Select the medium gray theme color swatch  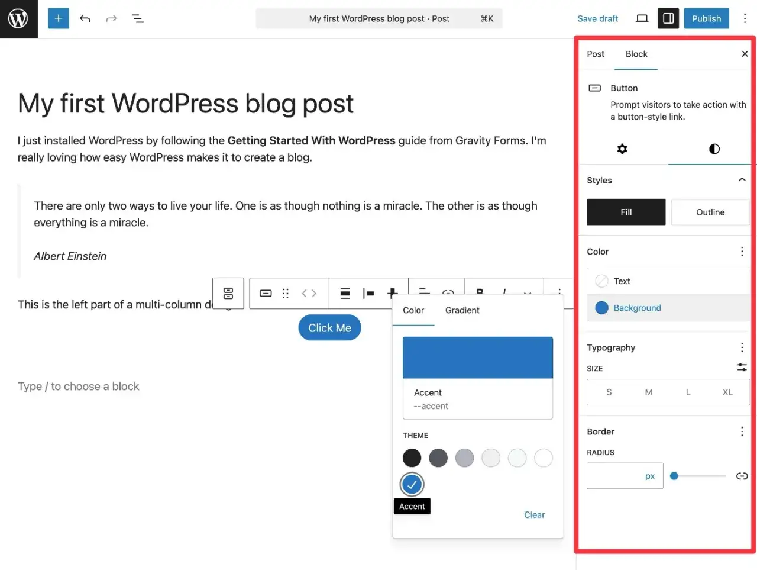click(x=464, y=458)
